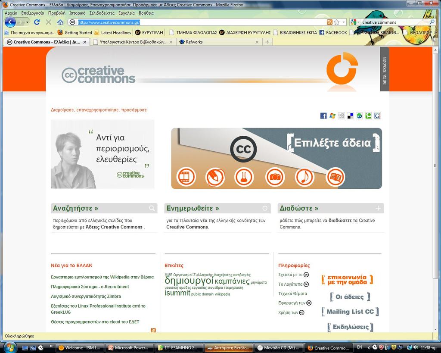Screen dimensions: 441x353
Task: Share page via the StumbleUpon icon
Action: point(359,116)
